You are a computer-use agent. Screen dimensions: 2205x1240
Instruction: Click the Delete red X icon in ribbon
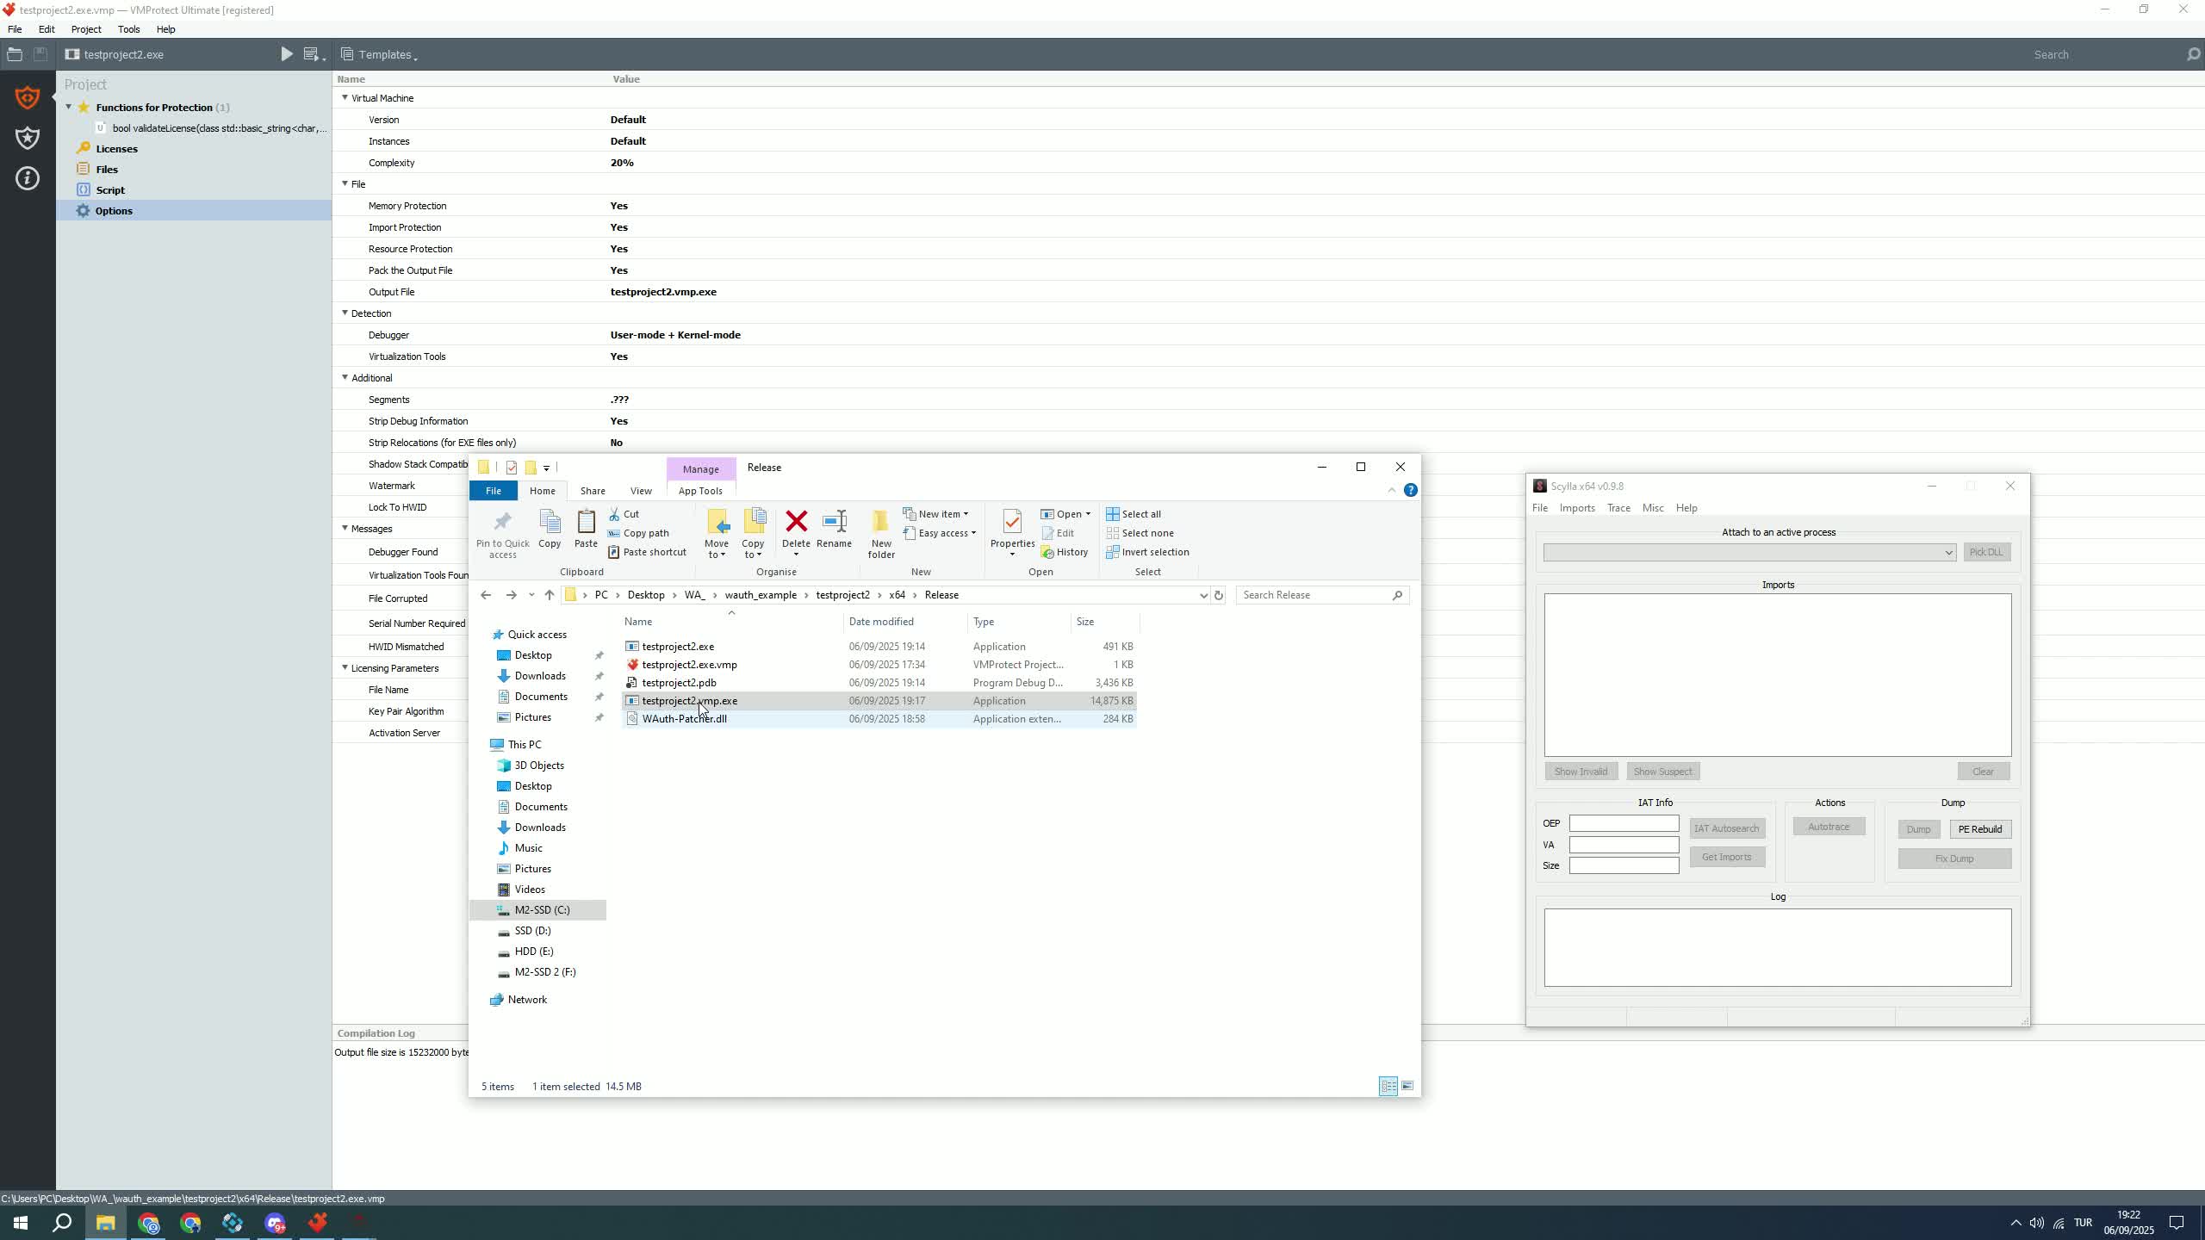click(x=796, y=522)
